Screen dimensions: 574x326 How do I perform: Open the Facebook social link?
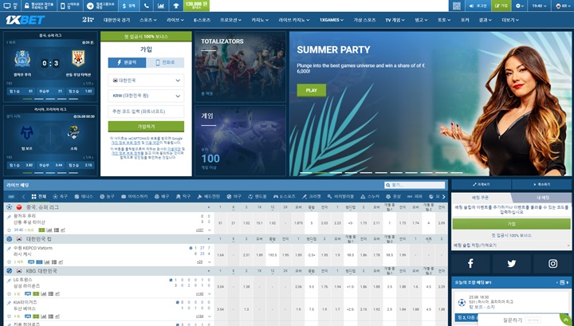[470, 264]
